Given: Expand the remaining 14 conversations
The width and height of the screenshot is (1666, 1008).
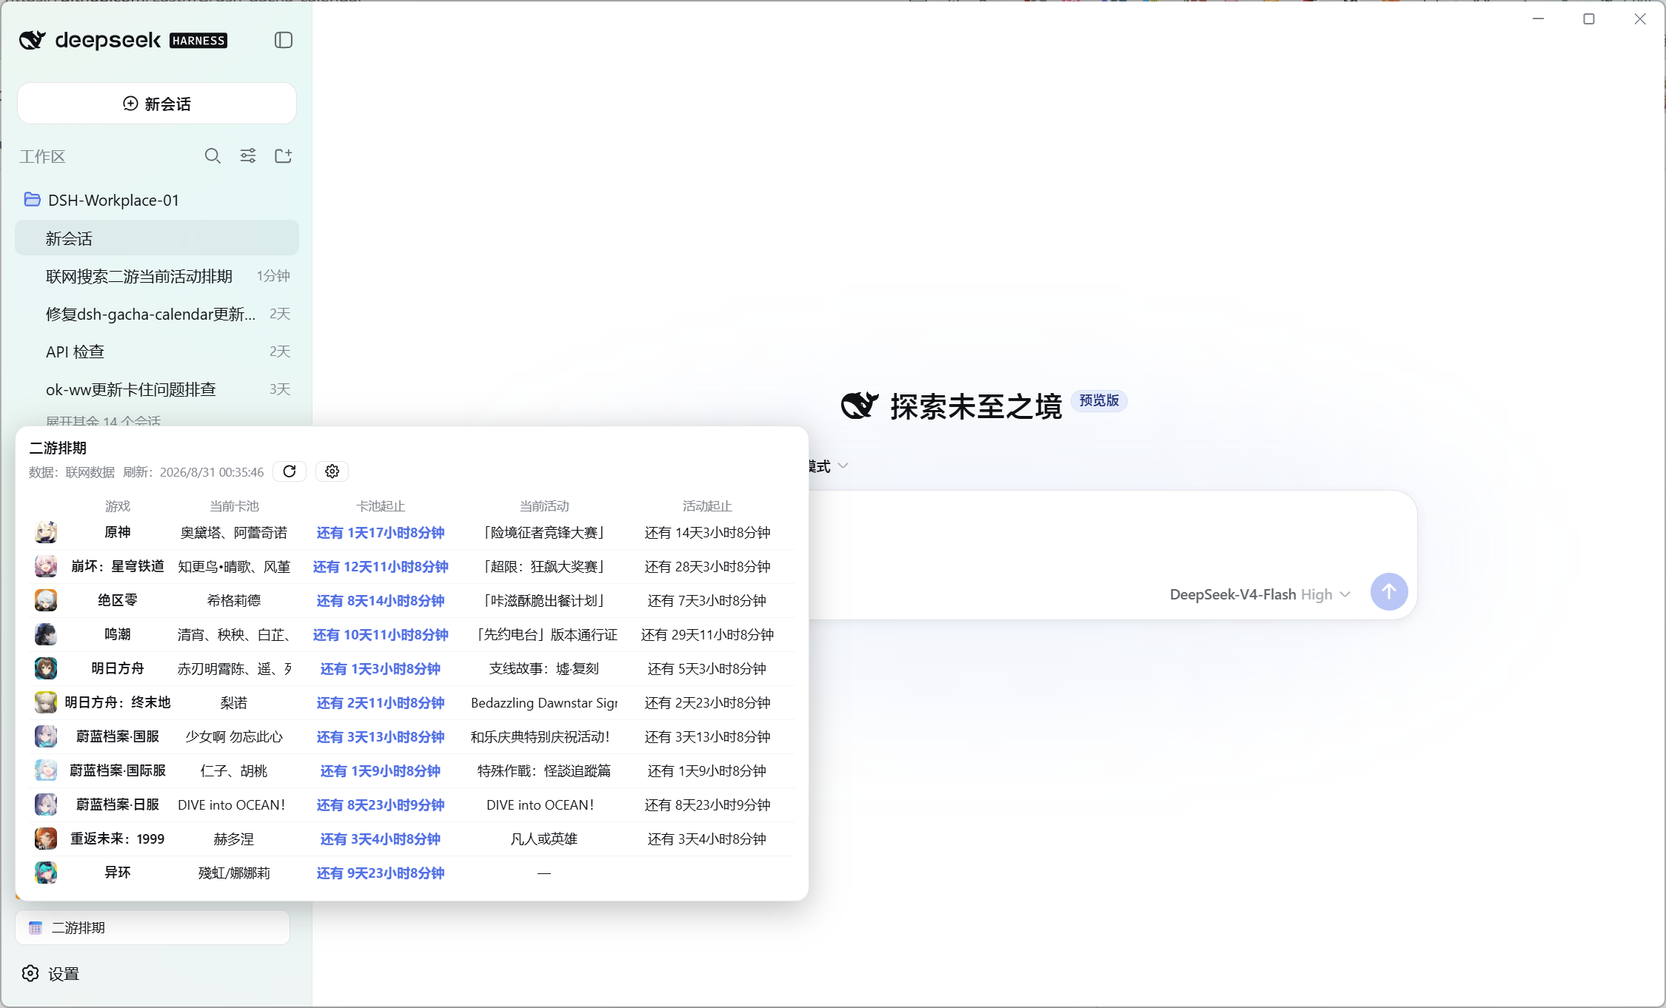Looking at the screenshot, I should pos(103,420).
